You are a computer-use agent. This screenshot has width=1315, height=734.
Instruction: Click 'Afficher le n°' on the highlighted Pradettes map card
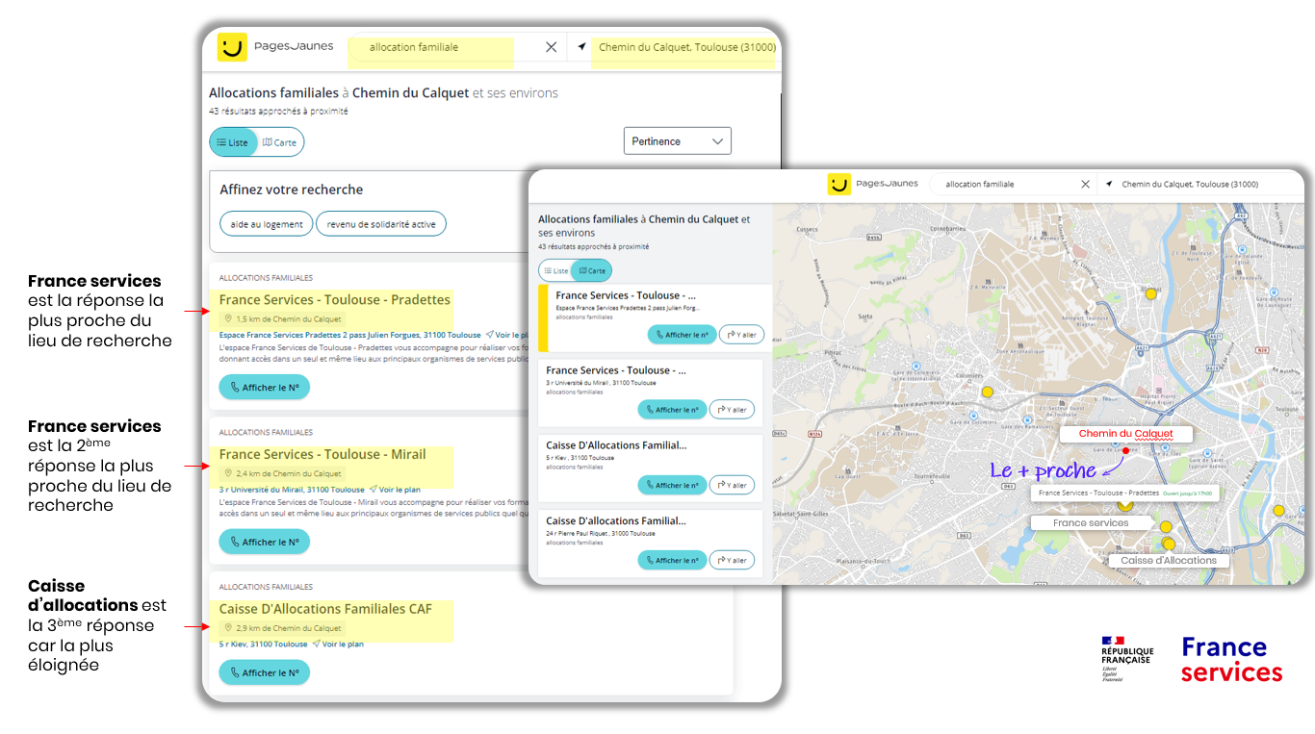[683, 335]
